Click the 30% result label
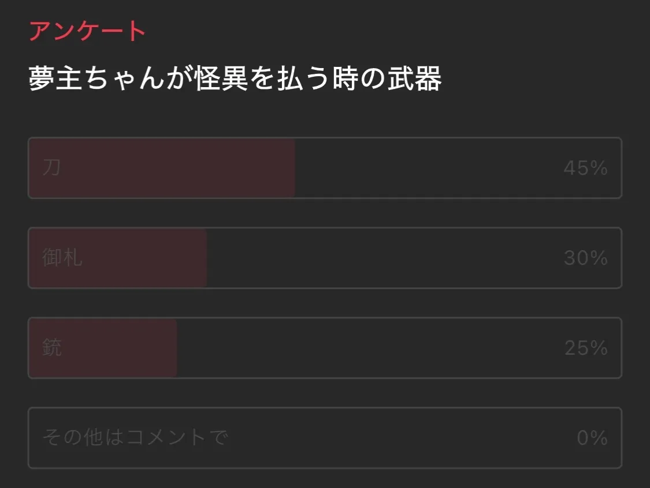Screen dimensions: 650x488 coord(585,258)
